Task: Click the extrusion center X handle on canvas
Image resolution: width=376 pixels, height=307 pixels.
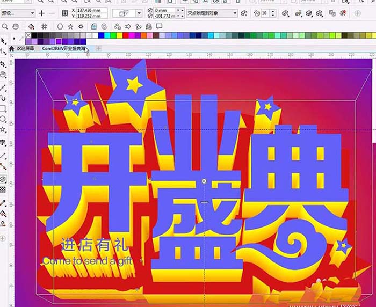Action: point(204,181)
